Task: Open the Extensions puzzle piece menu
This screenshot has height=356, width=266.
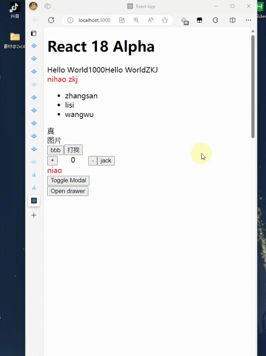Action: [215, 20]
